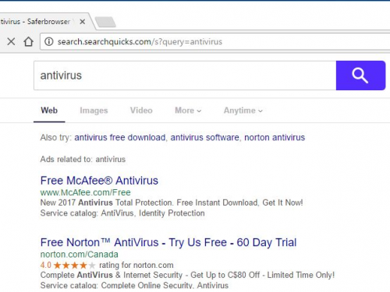Open 'norton antivirus' suggestion link

275,137
